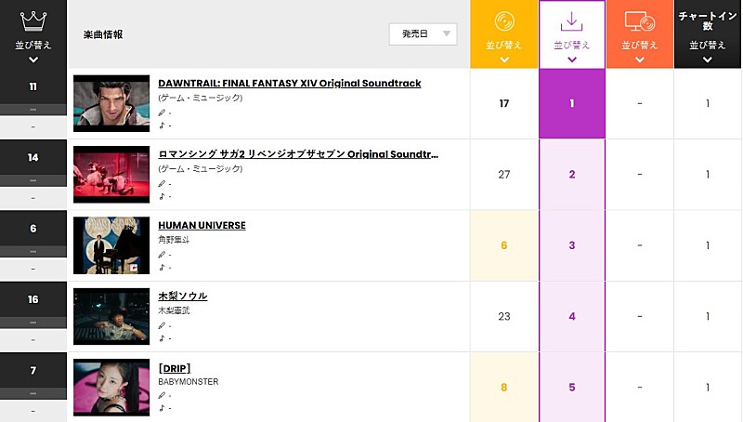Viewport: 743px width, 422px height.
Task: Open the [DRIP] album link
Action: point(175,368)
